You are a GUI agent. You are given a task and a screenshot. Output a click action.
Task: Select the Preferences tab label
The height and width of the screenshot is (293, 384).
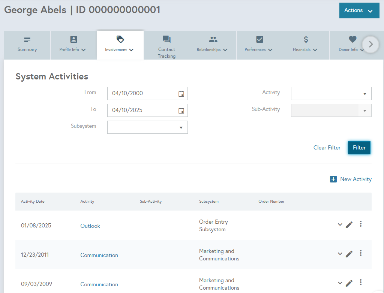[255, 50]
